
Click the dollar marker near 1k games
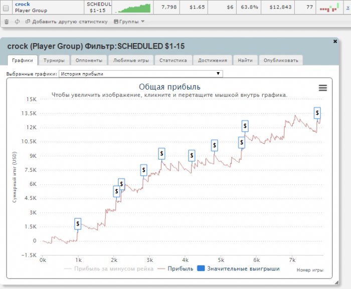[x=78, y=224]
